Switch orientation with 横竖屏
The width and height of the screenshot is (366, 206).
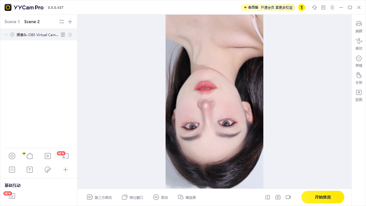tap(187, 197)
